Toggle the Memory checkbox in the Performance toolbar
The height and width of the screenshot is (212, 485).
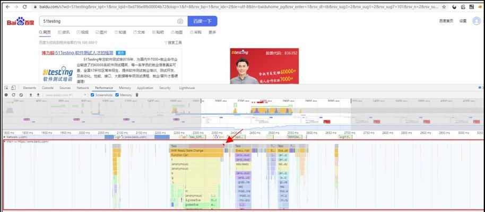117,95
